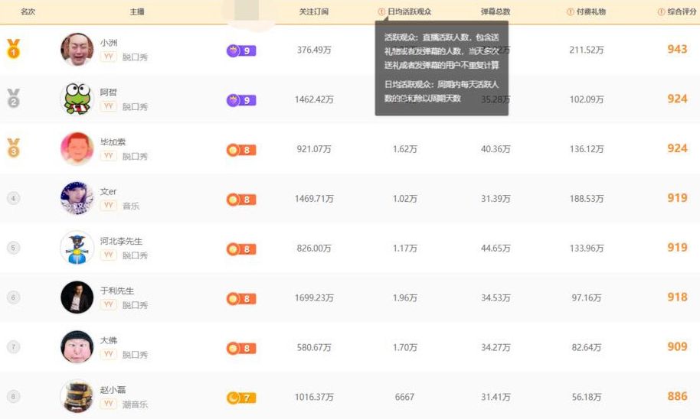The width and height of the screenshot is (700, 419).
Task: Sort by the 付费礼物 column header
Action: click(591, 12)
